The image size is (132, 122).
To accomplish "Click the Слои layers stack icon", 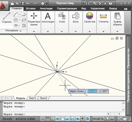I will tap(62, 16).
